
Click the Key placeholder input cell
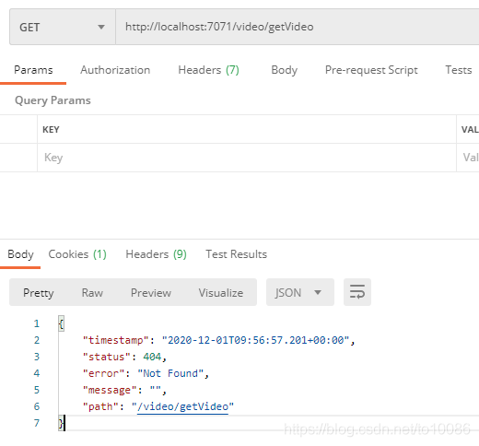pos(247,158)
